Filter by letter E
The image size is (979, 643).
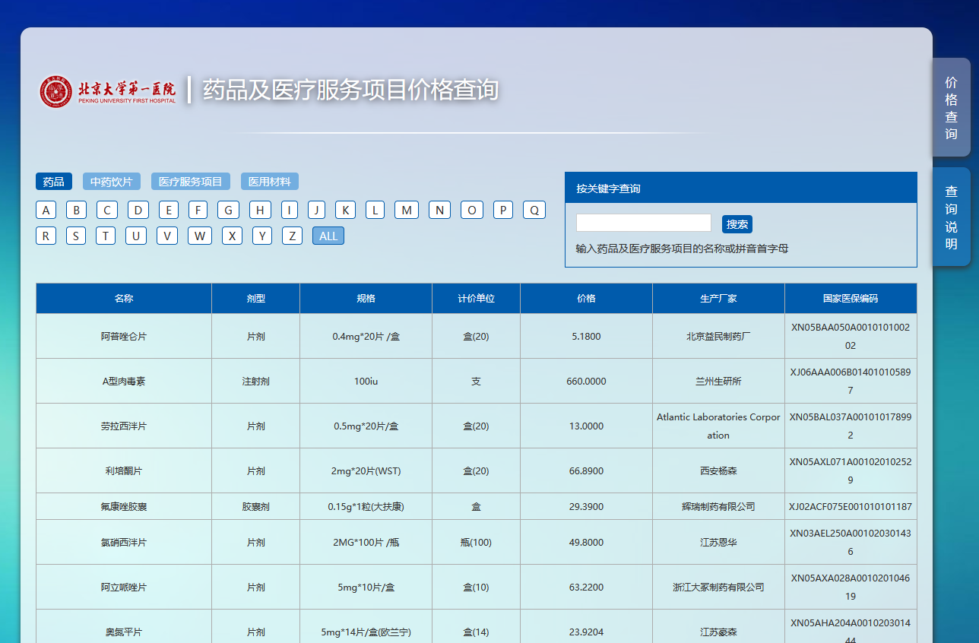point(169,211)
